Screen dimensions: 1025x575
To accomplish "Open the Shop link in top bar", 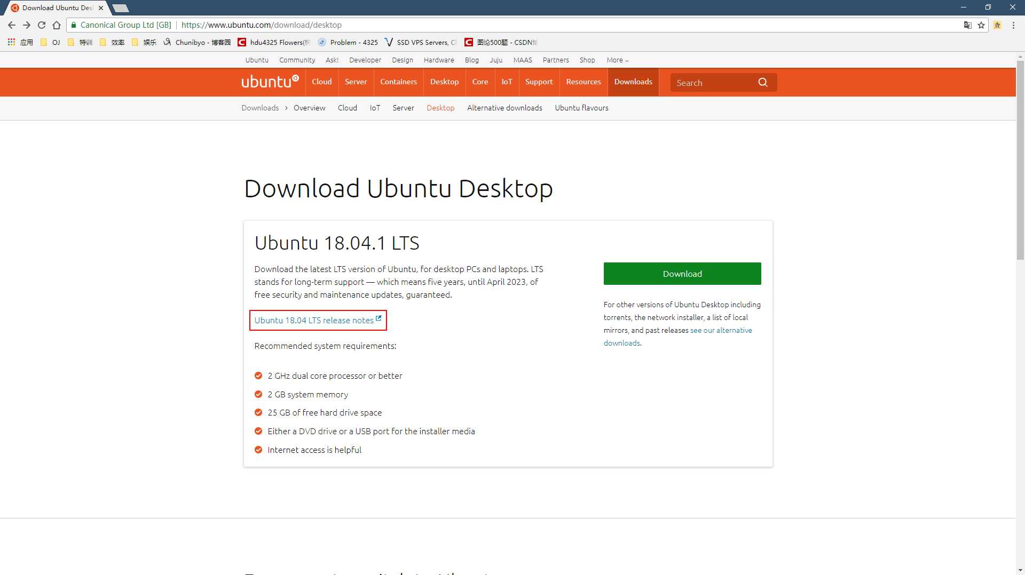I will [x=587, y=60].
